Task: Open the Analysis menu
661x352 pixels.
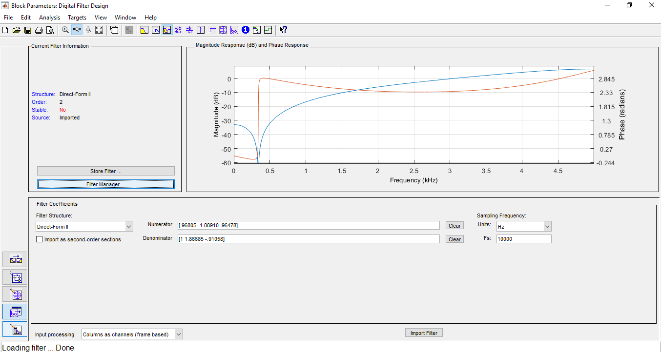Action: pyautogui.click(x=50, y=18)
